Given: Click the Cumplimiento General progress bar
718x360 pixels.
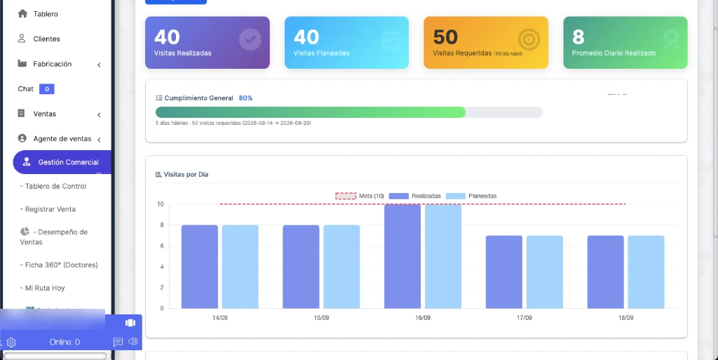Looking at the screenshot, I should click(x=349, y=112).
